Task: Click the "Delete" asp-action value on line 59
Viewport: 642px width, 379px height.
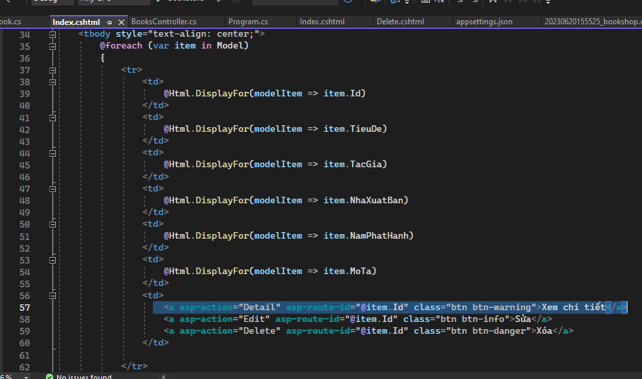Action: click(262, 331)
